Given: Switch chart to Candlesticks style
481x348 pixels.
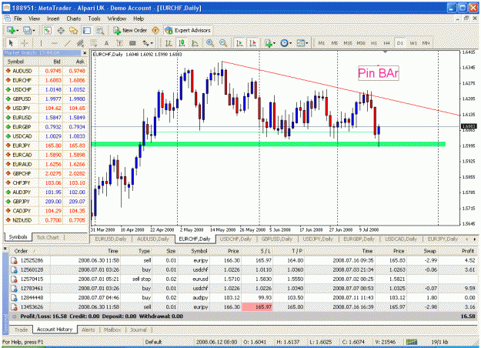Looking at the screenshot, I should 182,43.
